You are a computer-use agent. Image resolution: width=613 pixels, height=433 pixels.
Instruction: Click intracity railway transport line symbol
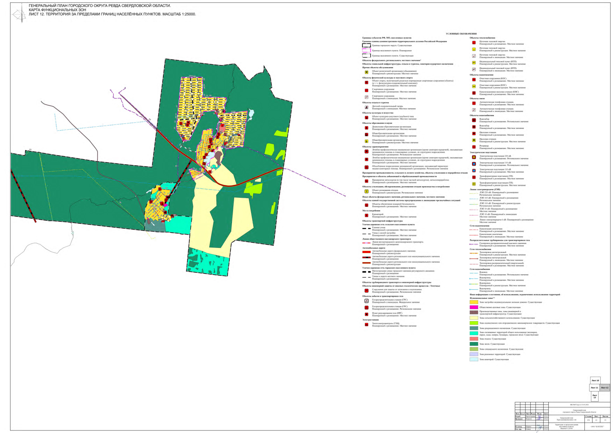(366, 243)
